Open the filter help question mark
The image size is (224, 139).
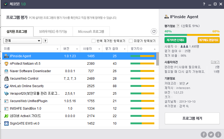pos(45,41)
